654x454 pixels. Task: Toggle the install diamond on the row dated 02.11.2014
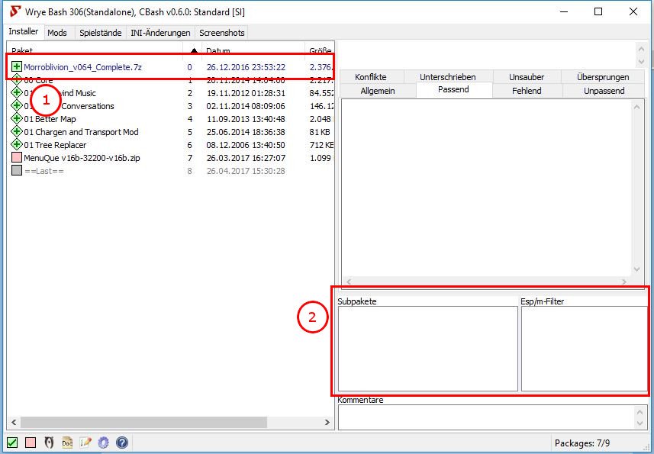click(x=16, y=105)
